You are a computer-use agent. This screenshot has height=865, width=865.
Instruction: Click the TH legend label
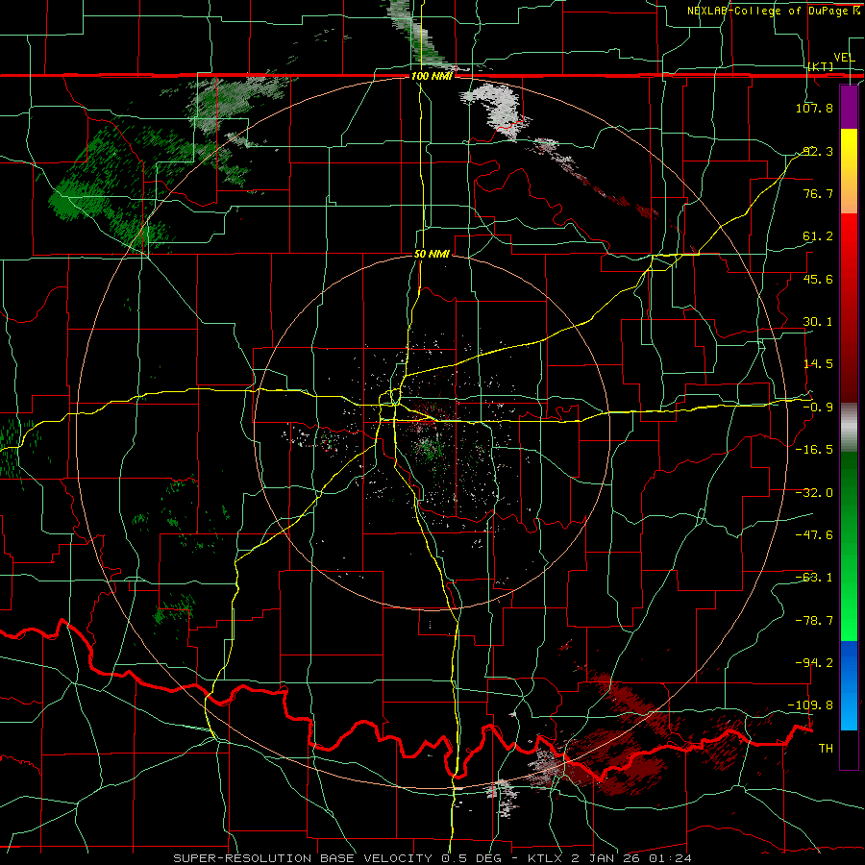point(826,749)
